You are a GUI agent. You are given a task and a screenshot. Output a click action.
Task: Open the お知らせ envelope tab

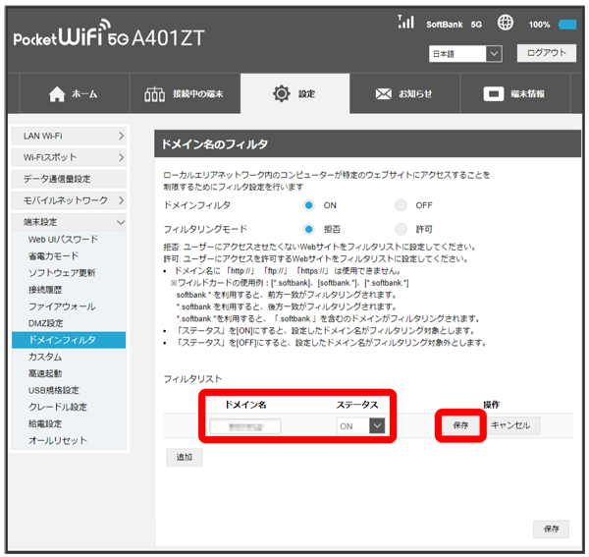click(404, 94)
